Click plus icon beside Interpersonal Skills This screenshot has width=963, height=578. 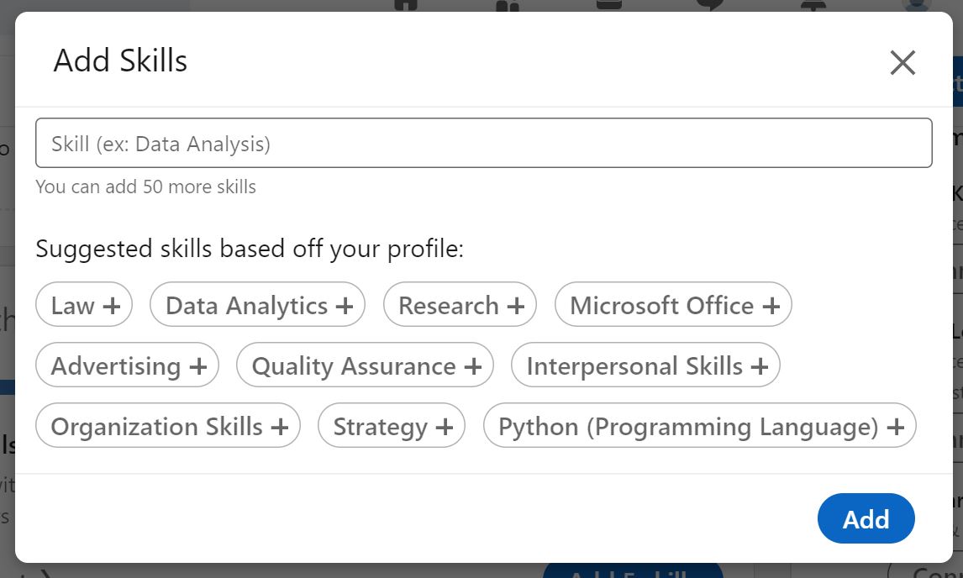760,367
